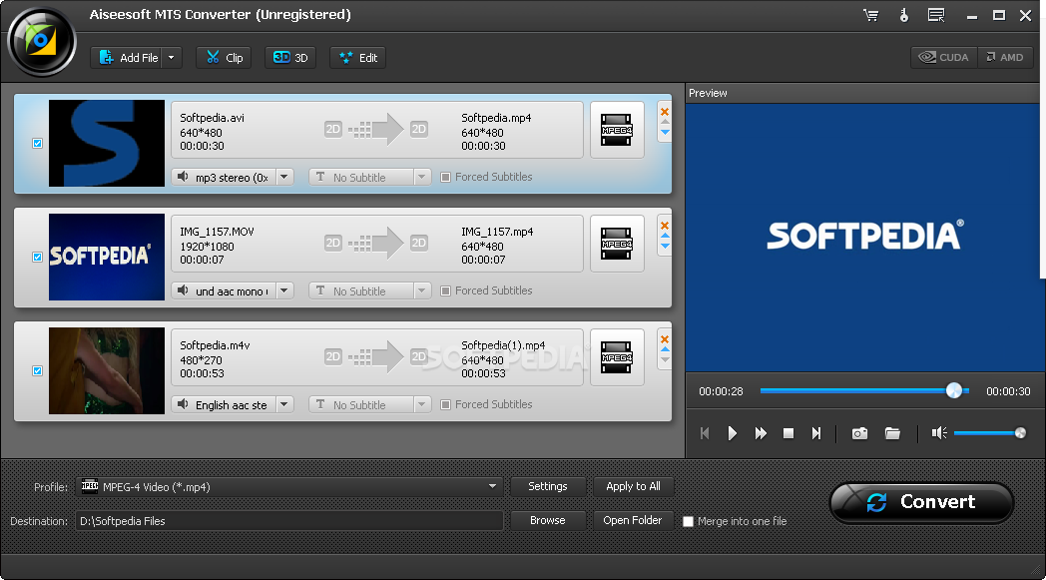Uncheck the Softpedia.m4v file checkbox

pyautogui.click(x=37, y=371)
